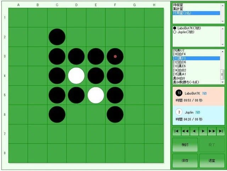Click the black disc on E4
This screenshot has height=171, width=227.
tap(96, 76)
